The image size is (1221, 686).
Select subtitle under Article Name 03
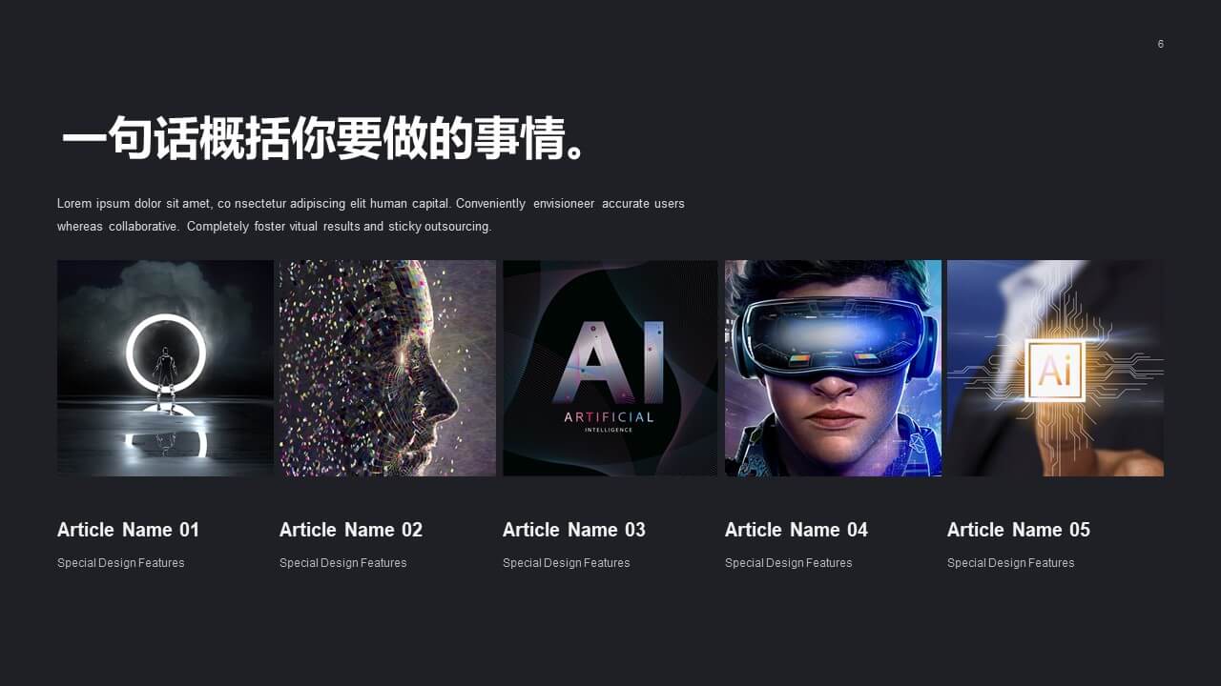click(x=567, y=563)
